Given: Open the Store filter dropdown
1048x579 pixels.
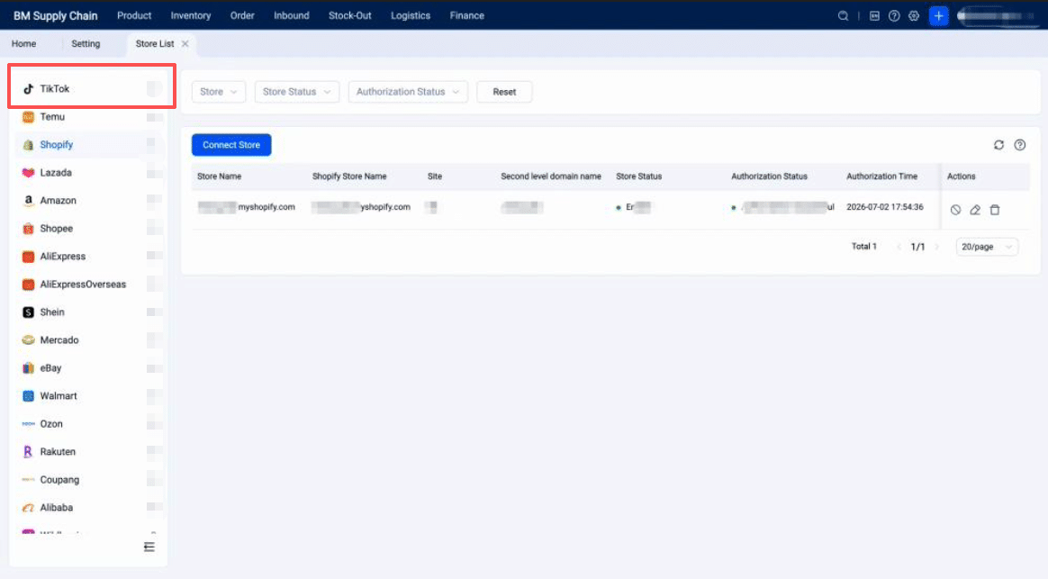Looking at the screenshot, I should [x=219, y=92].
